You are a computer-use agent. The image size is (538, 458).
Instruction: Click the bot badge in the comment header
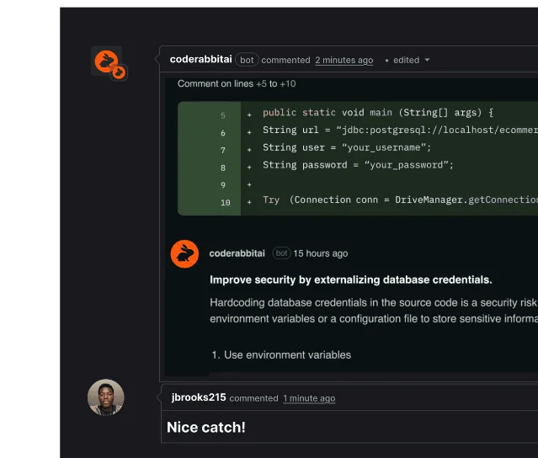tap(247, 60)
